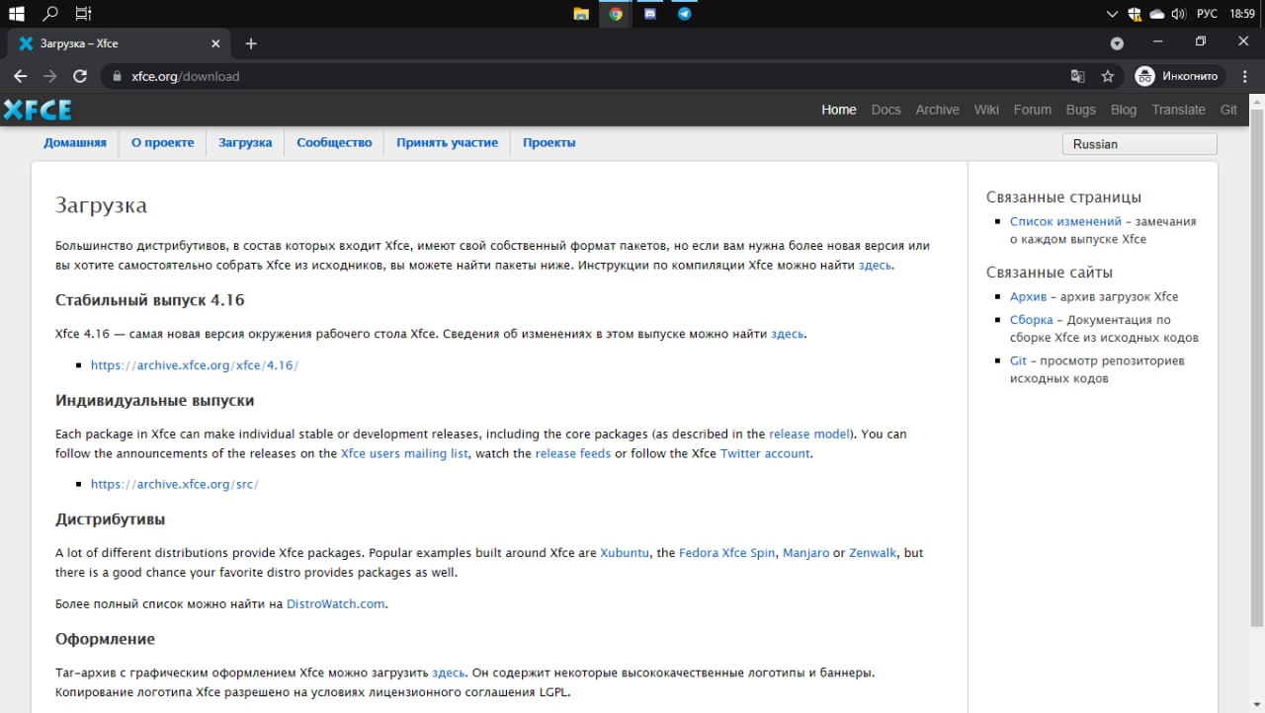Open the Сборка sidebar link
The width and height of the screenshot is (1265, 713).
pos(1032,321)
